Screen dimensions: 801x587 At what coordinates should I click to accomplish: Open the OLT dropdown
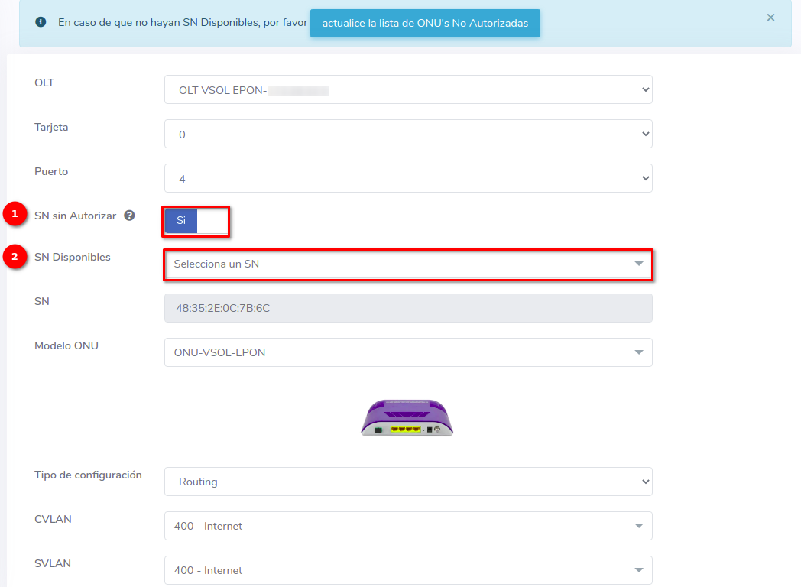[408, 90]
